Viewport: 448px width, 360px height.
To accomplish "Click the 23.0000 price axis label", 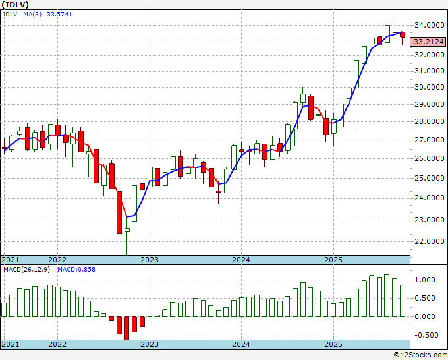I will click(x=429, y=220).
